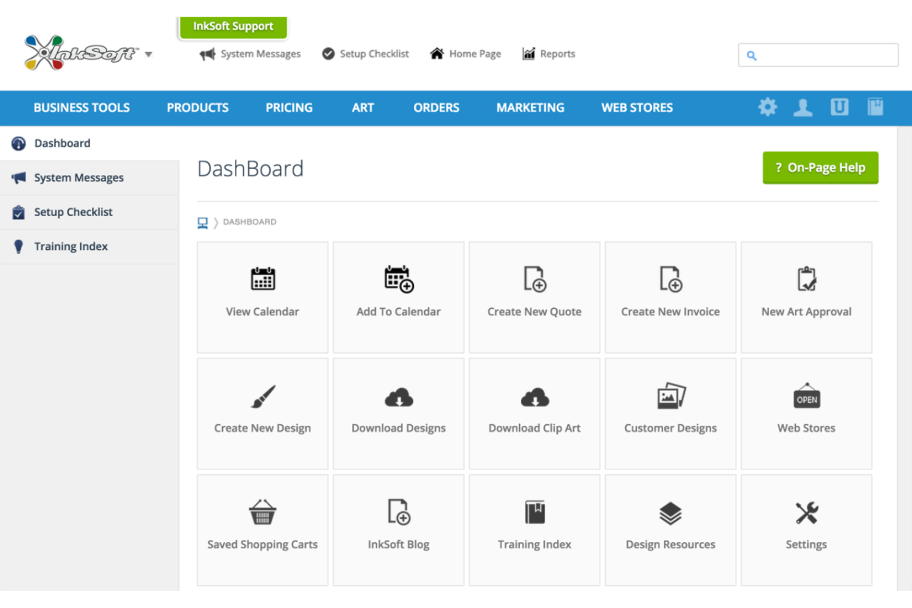The width and height of the screenshot is (912, 608).
Task: Open the ORDERS menu
Action: [x=436, y=108]
